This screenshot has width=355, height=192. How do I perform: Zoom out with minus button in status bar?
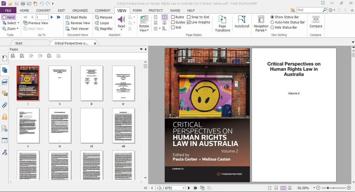[x=318, y=188]
